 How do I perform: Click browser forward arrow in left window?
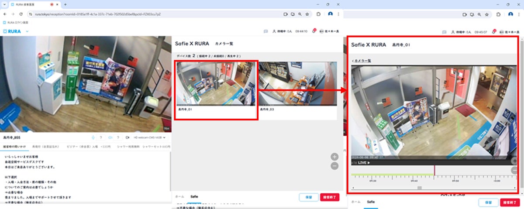tap(13, 14)
